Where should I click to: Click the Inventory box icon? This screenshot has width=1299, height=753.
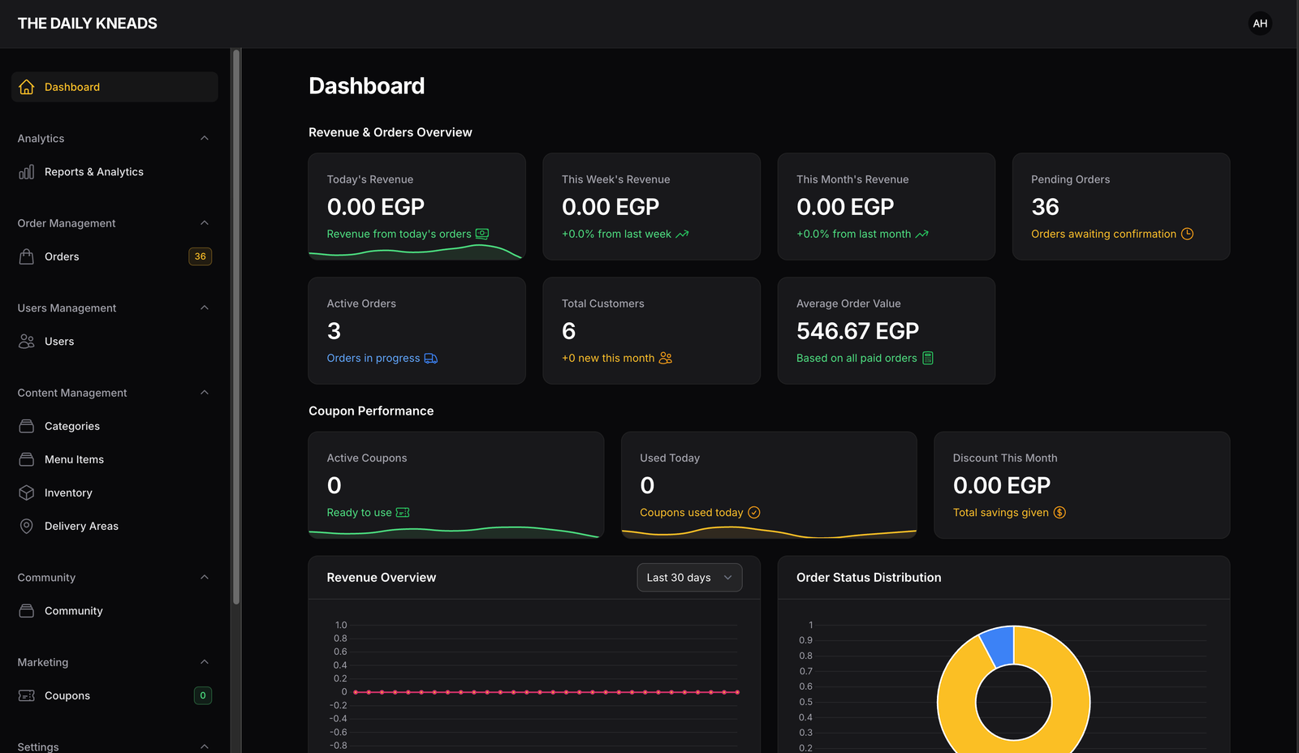27,493
